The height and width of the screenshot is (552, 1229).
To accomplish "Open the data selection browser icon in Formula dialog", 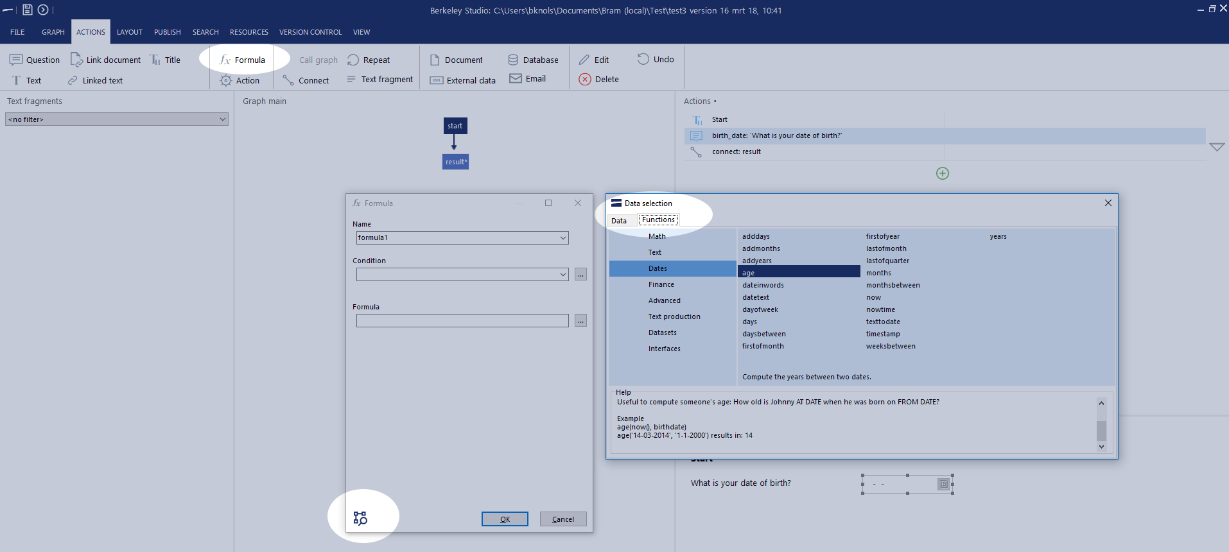I will pyautogui.click(x=360, y=518).
